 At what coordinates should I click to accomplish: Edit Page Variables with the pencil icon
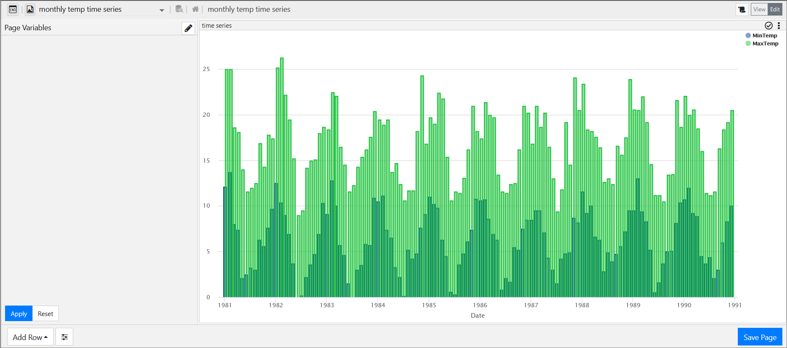coord(188,28)
